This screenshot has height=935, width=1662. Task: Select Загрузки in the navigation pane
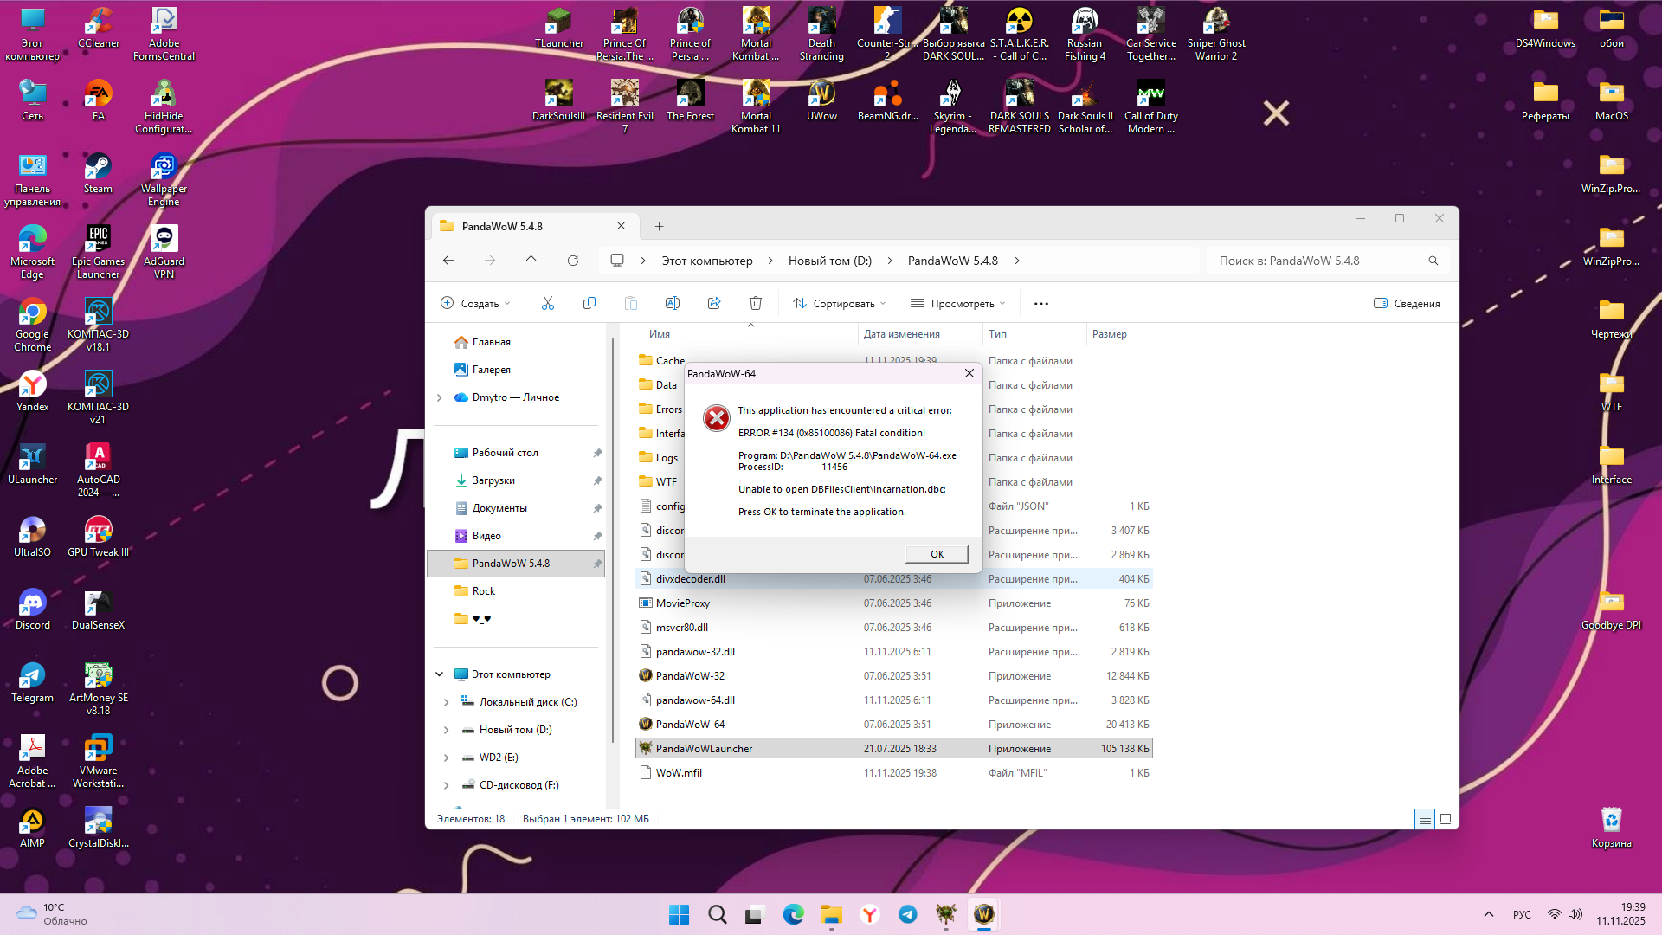[x=493, y=480]
